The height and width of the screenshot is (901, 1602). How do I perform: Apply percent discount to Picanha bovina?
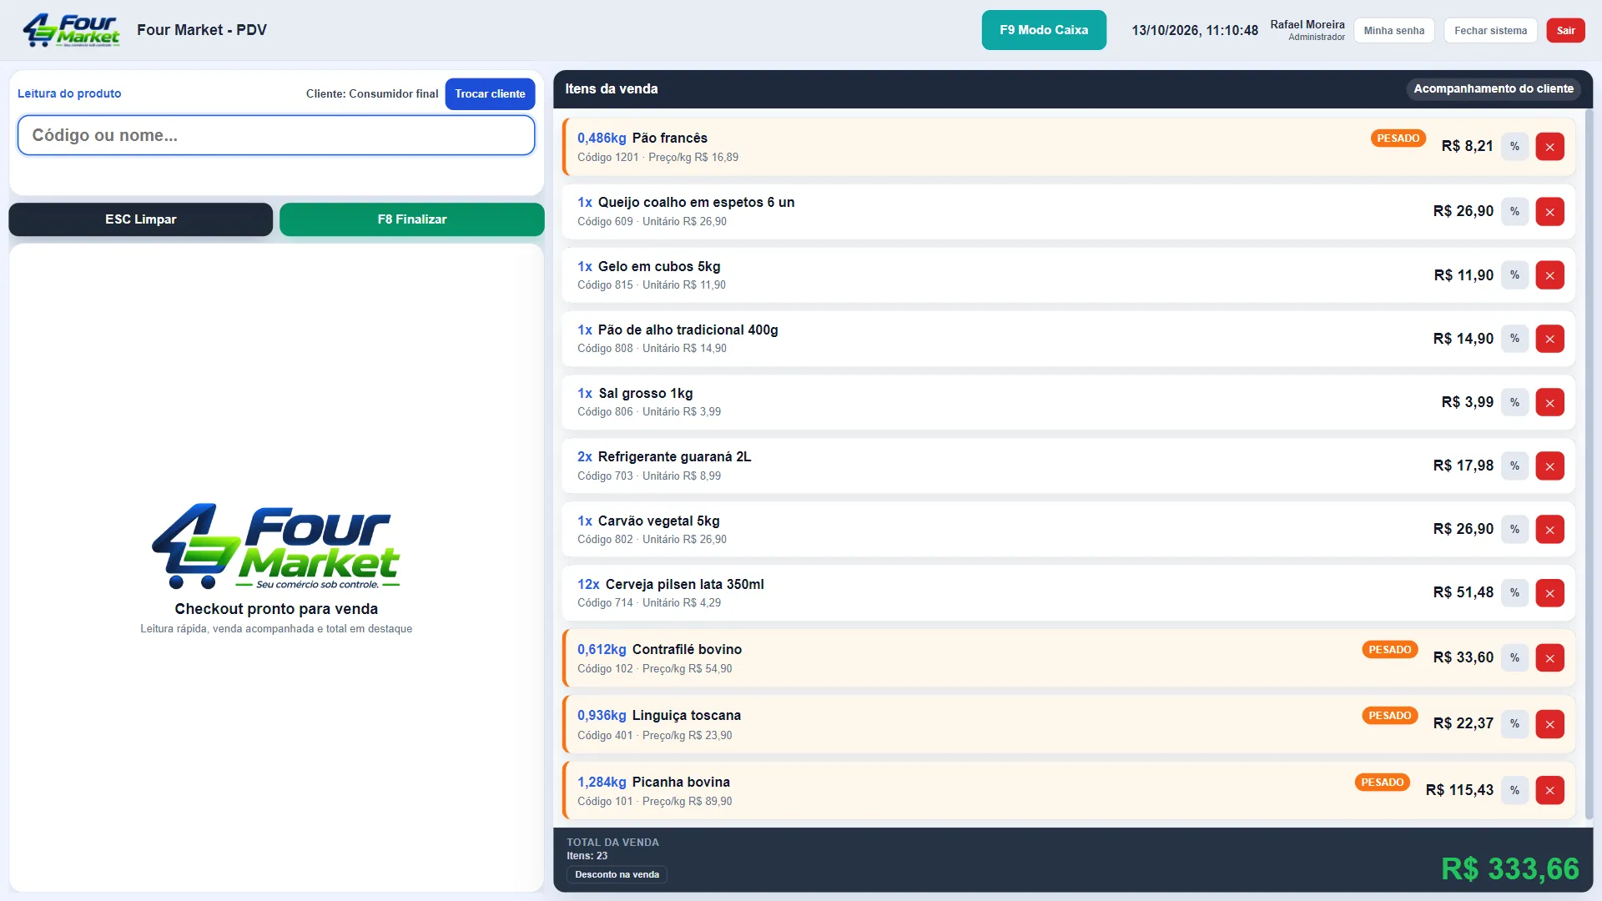coord(1514,790)
